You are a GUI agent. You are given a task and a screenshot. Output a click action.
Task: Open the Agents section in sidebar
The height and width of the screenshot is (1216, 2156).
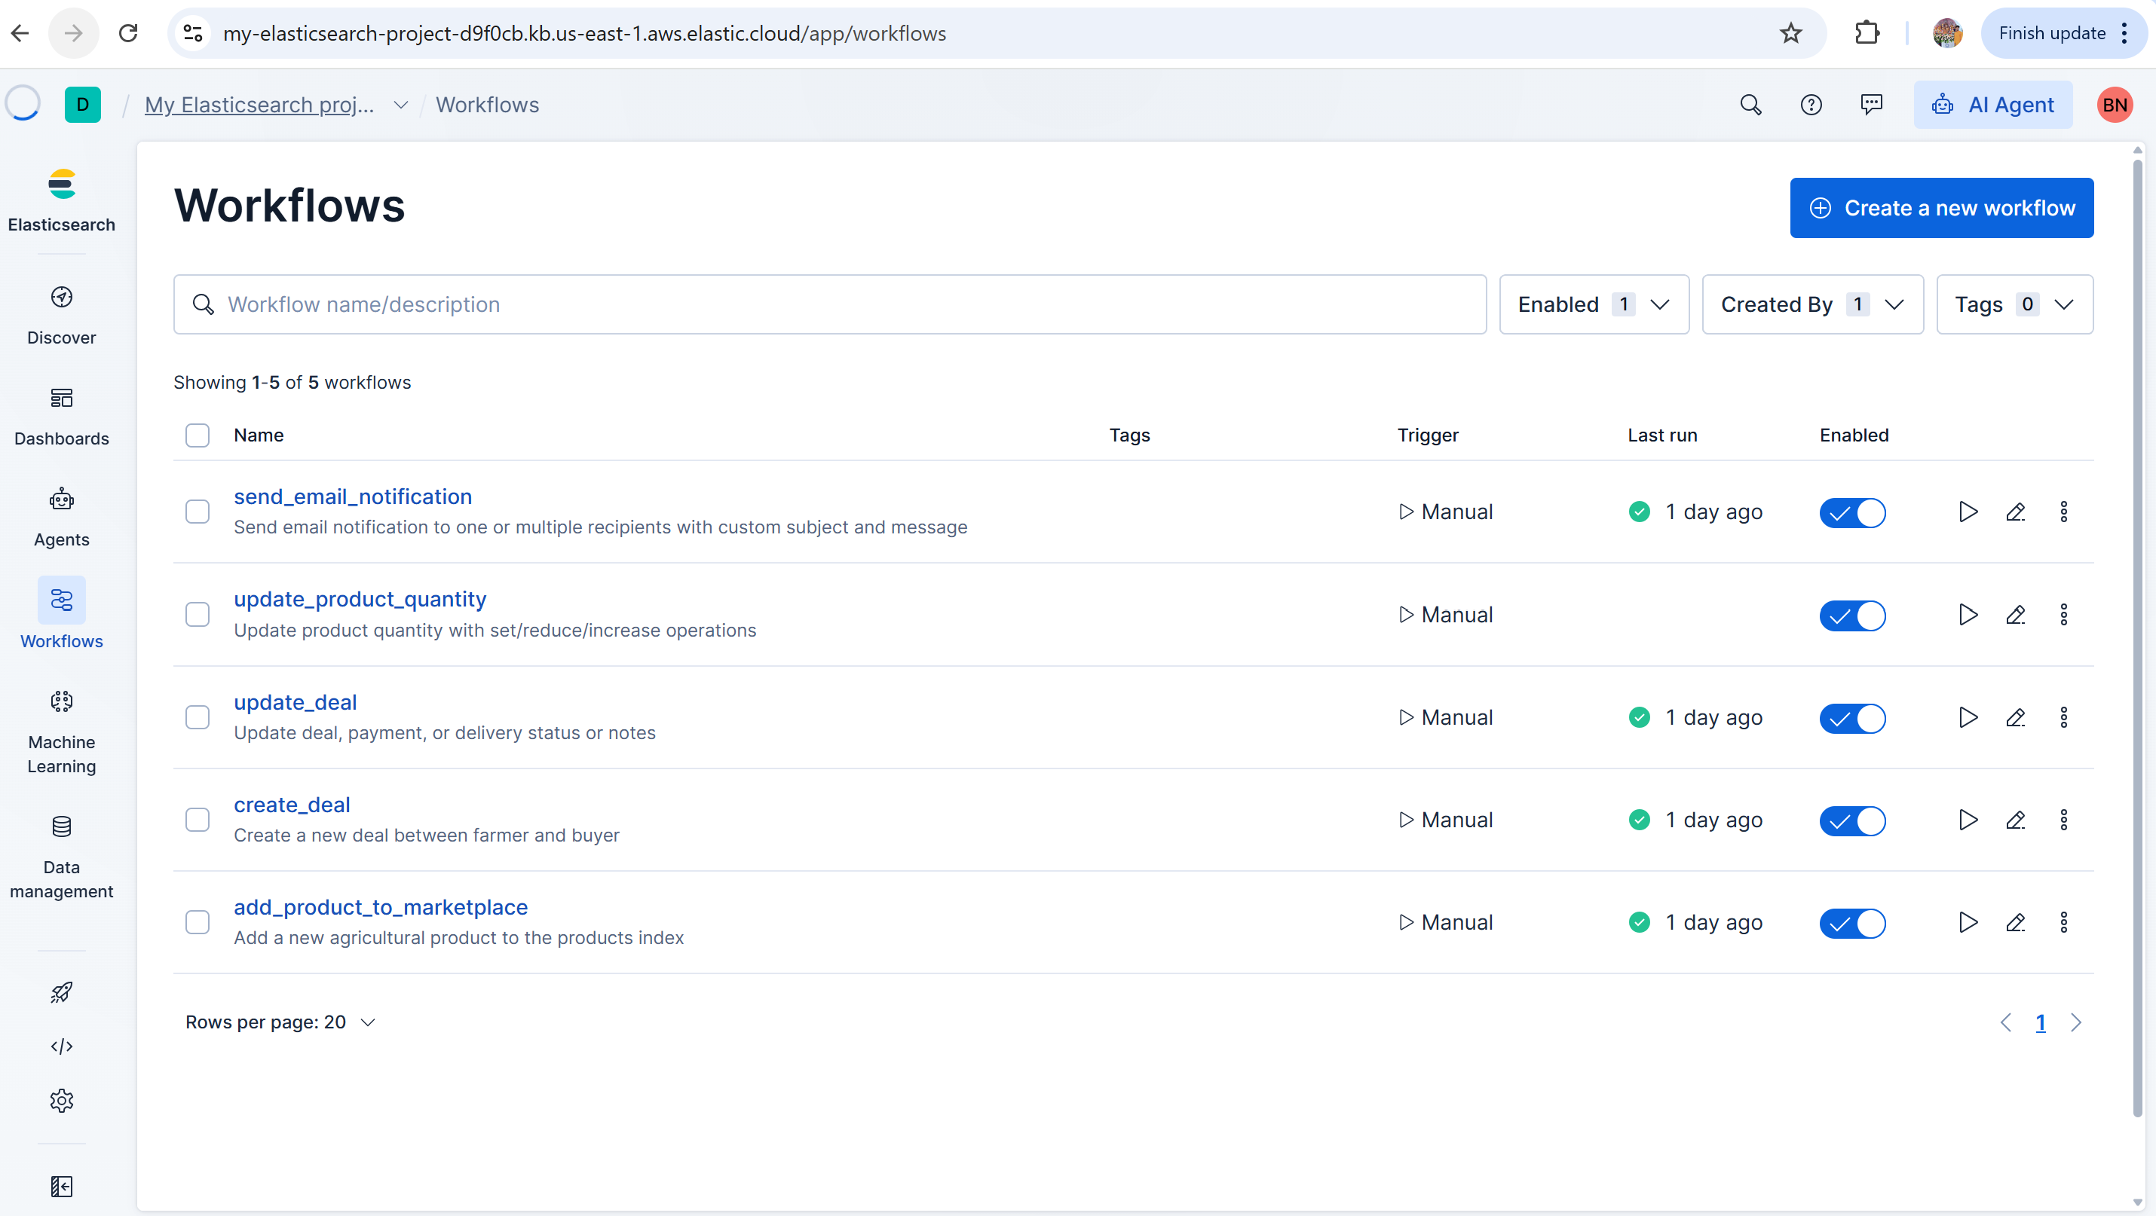[x=61, y=517]
